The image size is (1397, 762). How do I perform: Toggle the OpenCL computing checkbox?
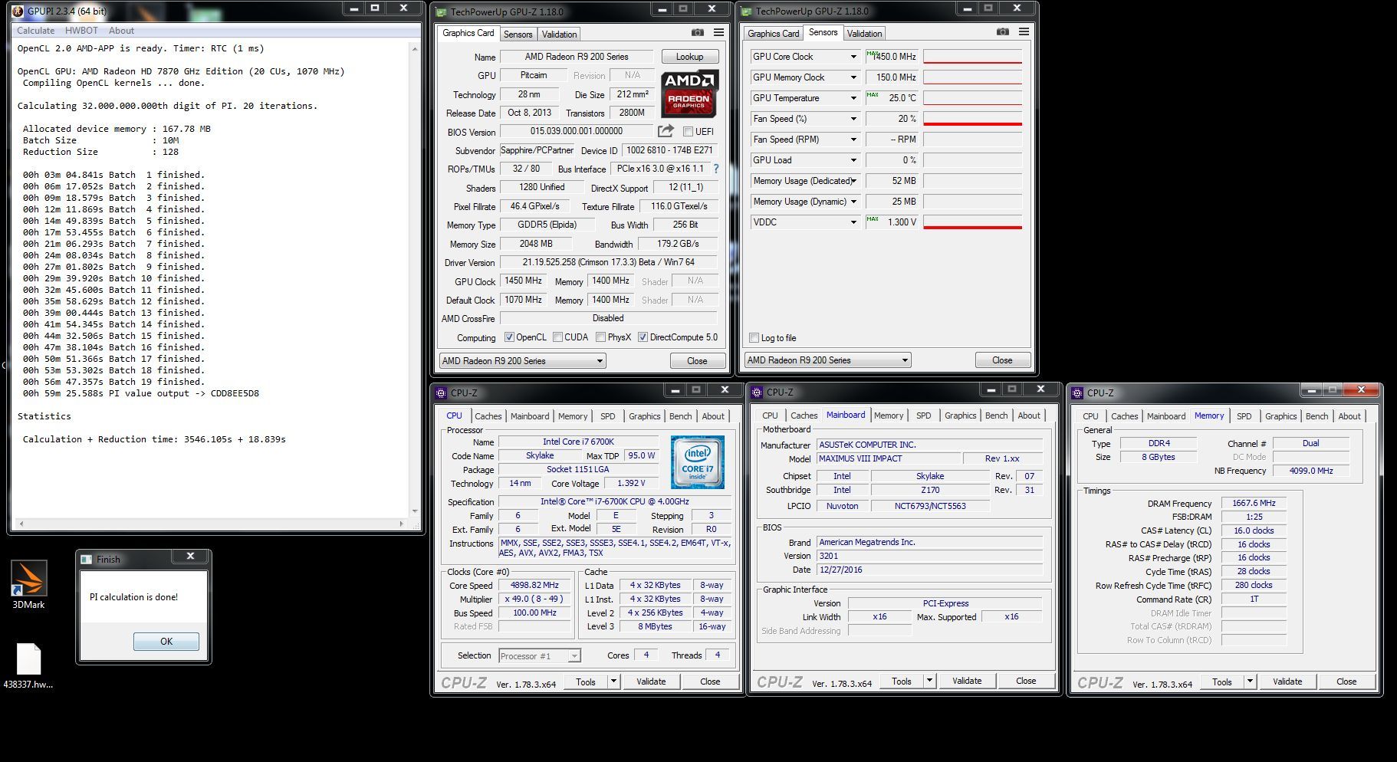point(509,337)
